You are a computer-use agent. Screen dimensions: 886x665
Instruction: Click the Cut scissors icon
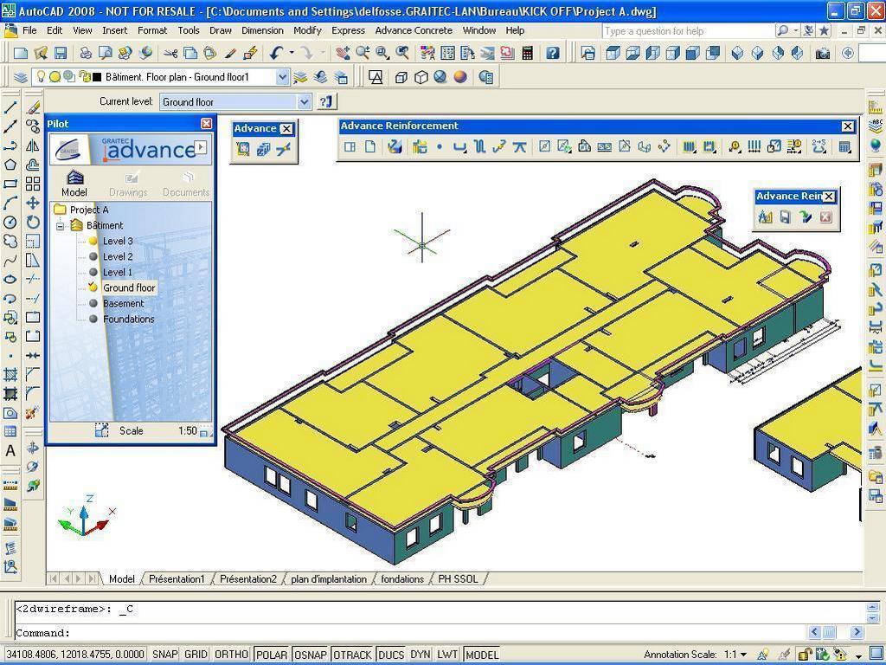pos(170,54)
